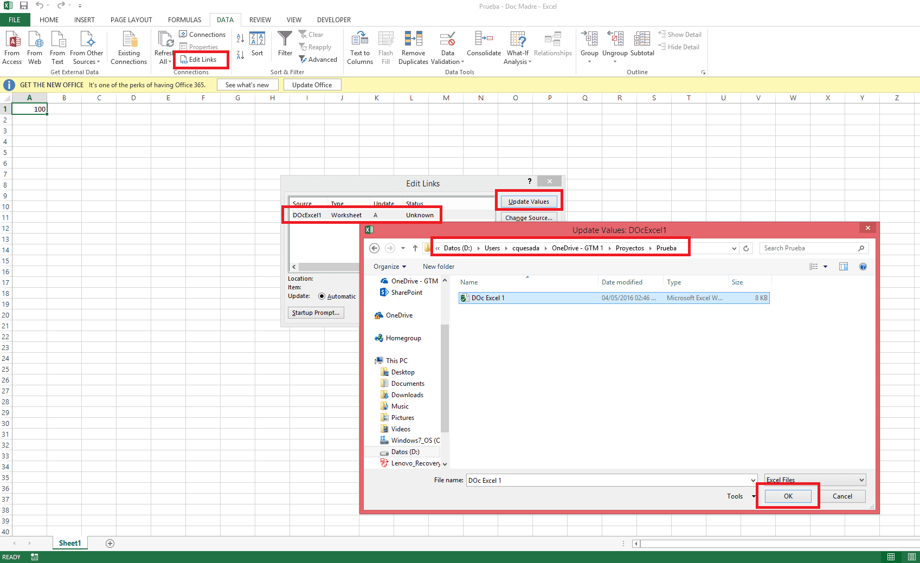Expand the Ungroup dropdown

pyautogui.click(x=615, y=62)
